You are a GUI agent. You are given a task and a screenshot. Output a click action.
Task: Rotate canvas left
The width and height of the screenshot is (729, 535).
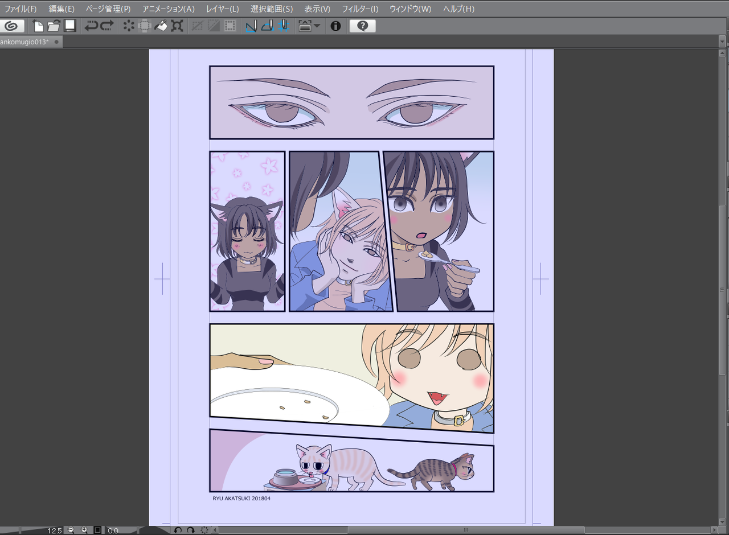(x=178, y=530)
